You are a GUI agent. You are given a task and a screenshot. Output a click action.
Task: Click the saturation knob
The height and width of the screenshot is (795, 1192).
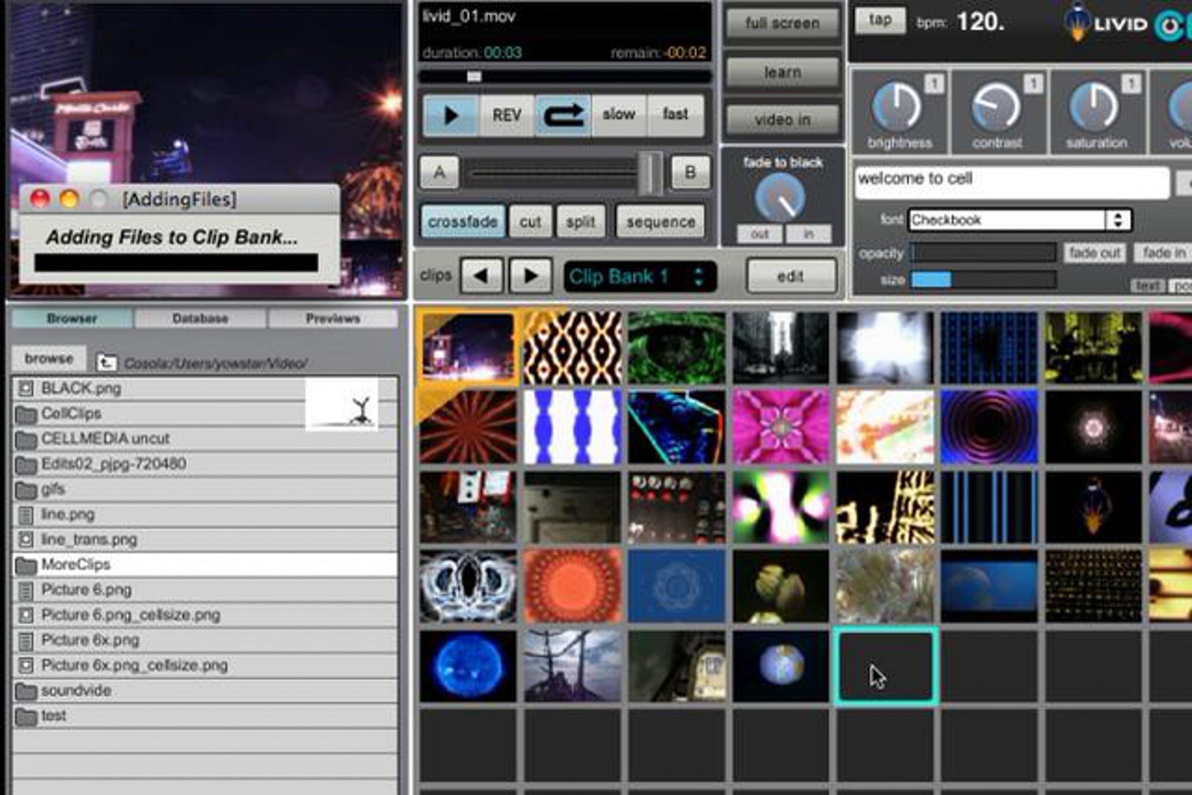[1094, 107]
